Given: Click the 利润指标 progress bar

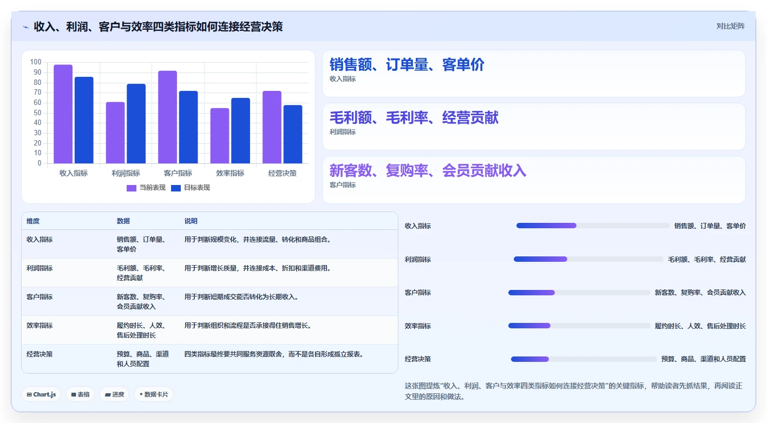Looking at the screenshot, I should click(x=588, y=259).
